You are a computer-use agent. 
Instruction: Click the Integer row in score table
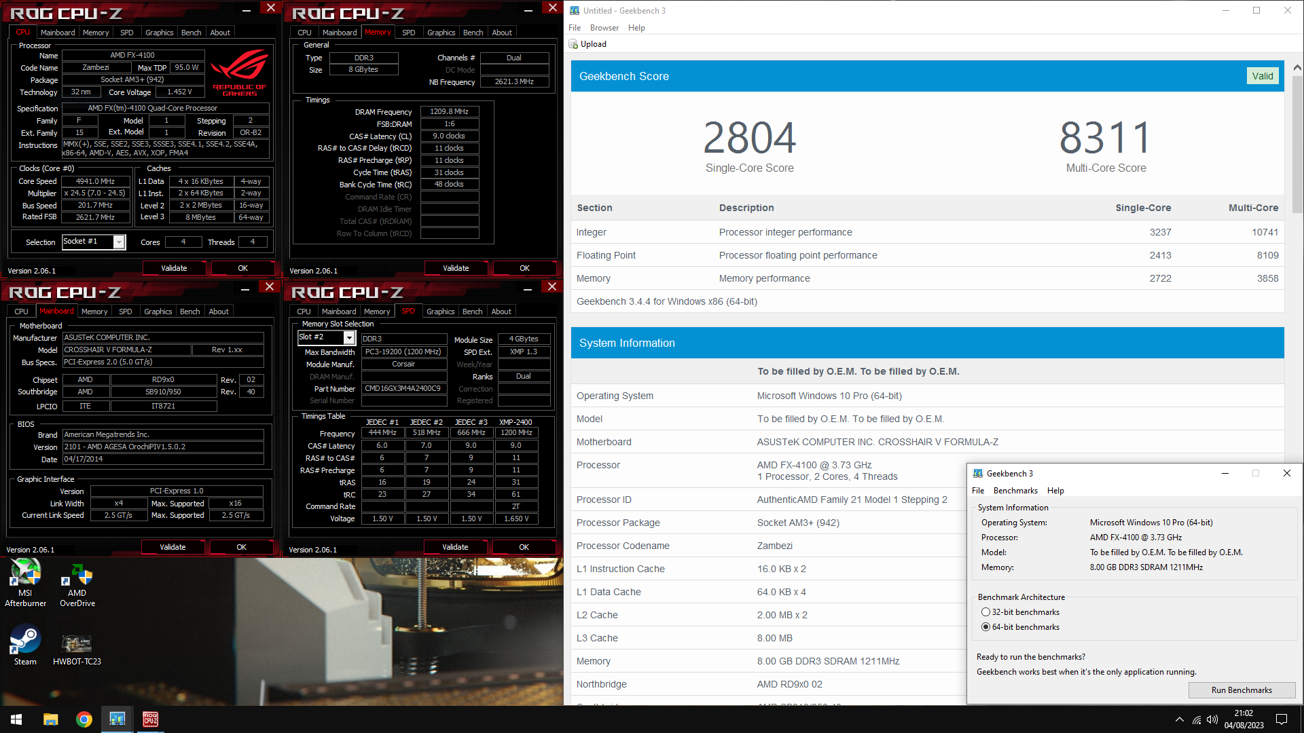tap(927, 232)
